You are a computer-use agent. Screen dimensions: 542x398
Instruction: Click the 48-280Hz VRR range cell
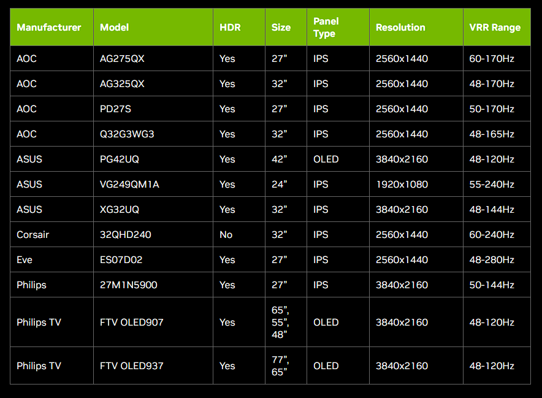pos(497,259)
